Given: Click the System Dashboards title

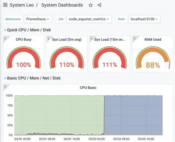Looking at the screenshot, I should (62, 5).
